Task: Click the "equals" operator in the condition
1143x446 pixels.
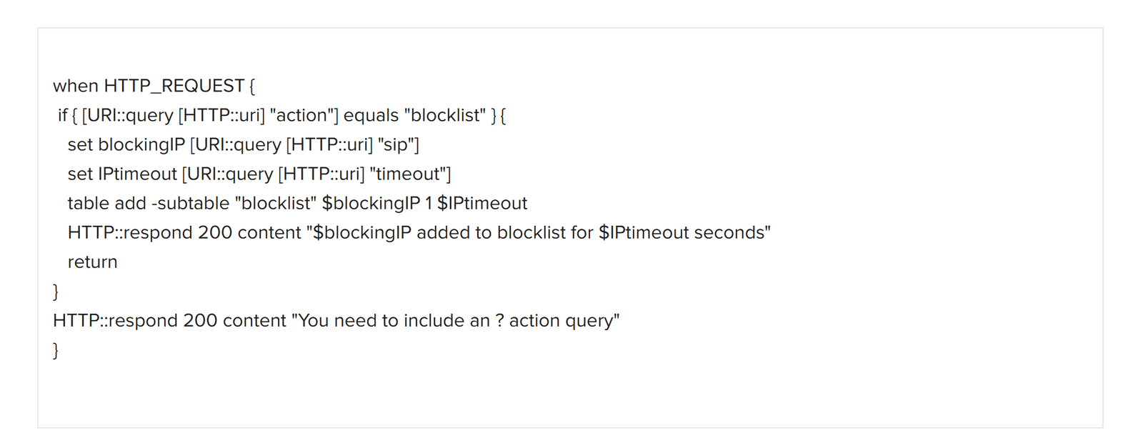Action: coord(371,115)
